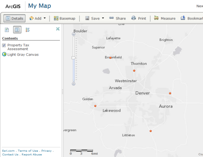Click the orange point east of Littleton
Image resolution: width=203 pixels, height=157 pixels.
151,131
